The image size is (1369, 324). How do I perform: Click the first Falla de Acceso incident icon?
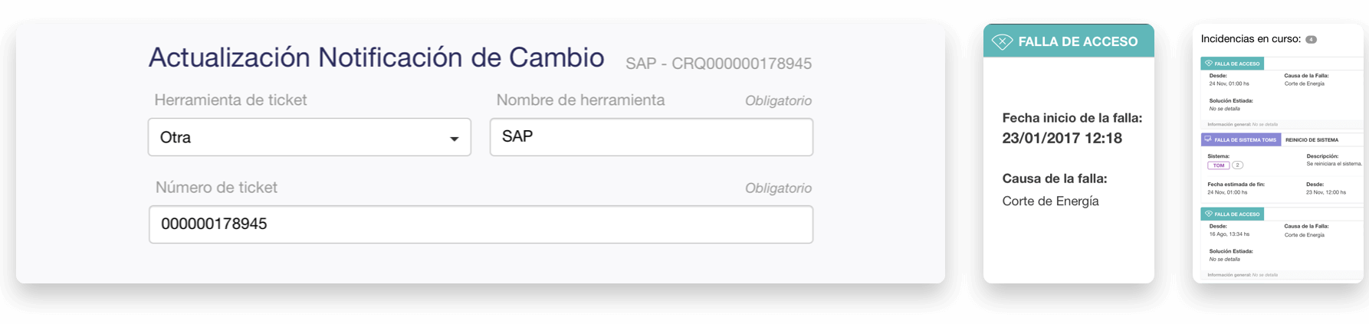pos(1208,64)
